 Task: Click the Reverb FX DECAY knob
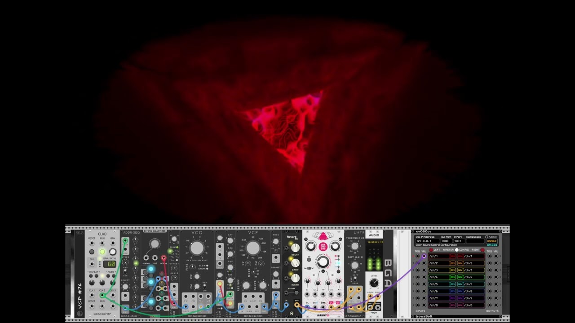295,248
